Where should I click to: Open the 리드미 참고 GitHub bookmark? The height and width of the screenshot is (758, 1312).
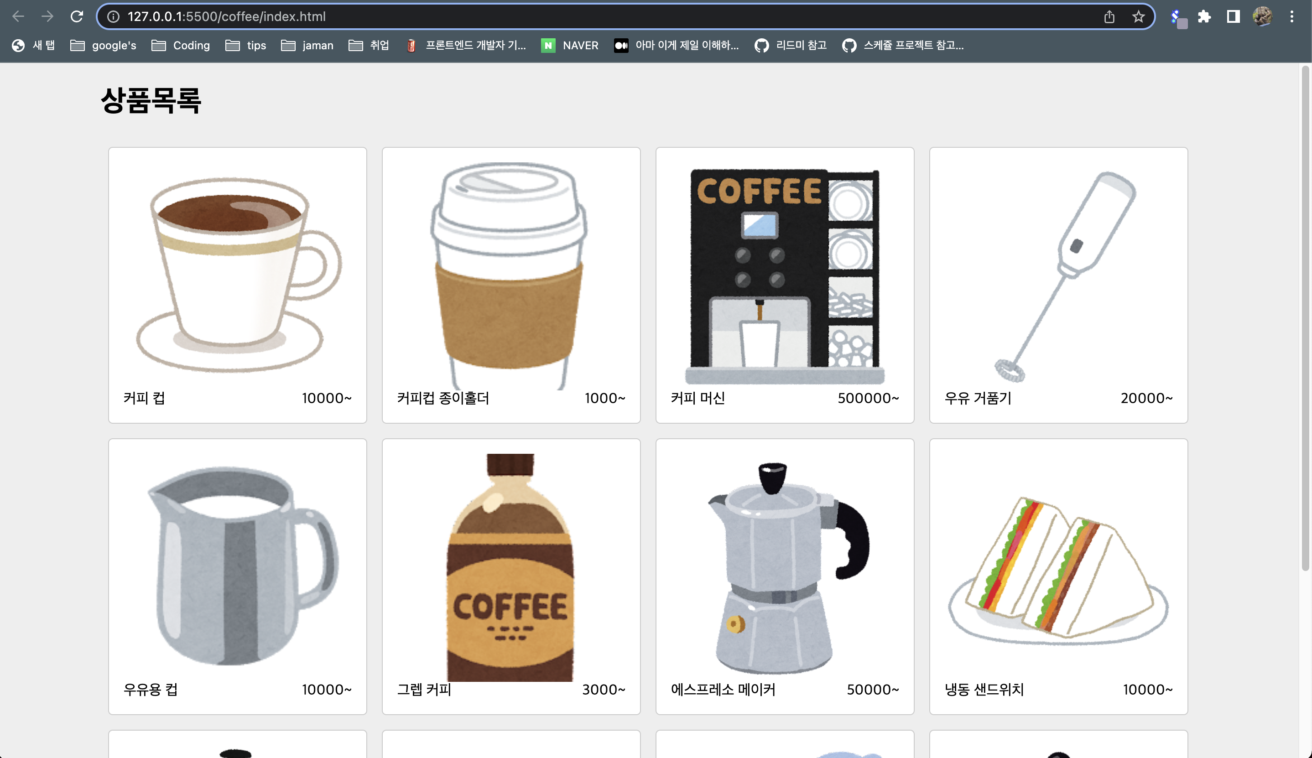coord(790,45)
